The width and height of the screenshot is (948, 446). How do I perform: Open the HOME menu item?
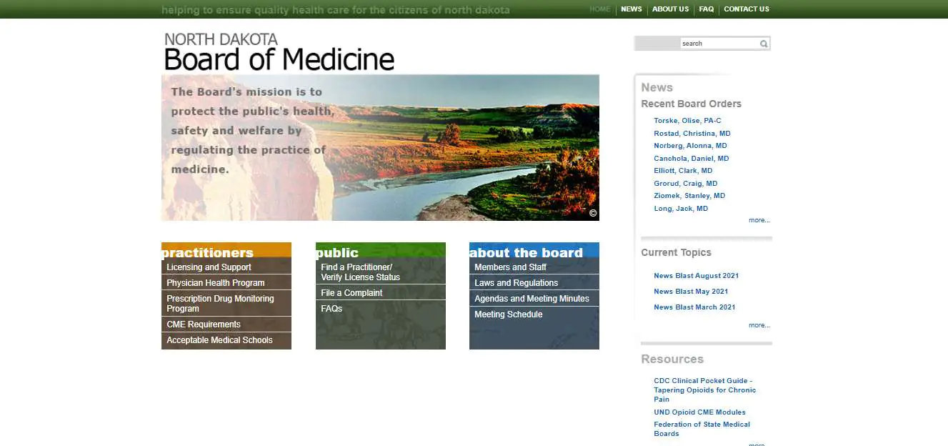click(x=599, y=9)
